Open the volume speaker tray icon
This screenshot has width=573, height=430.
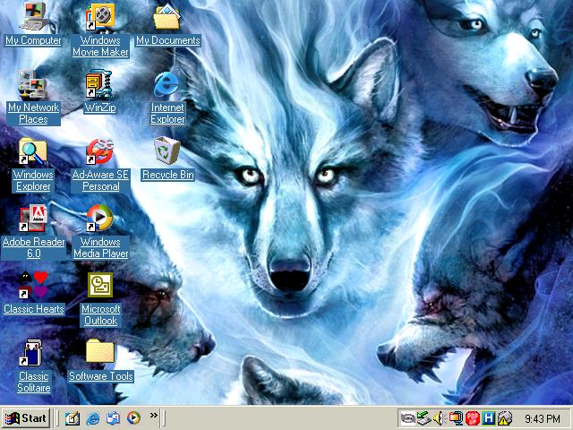[439, 418]
